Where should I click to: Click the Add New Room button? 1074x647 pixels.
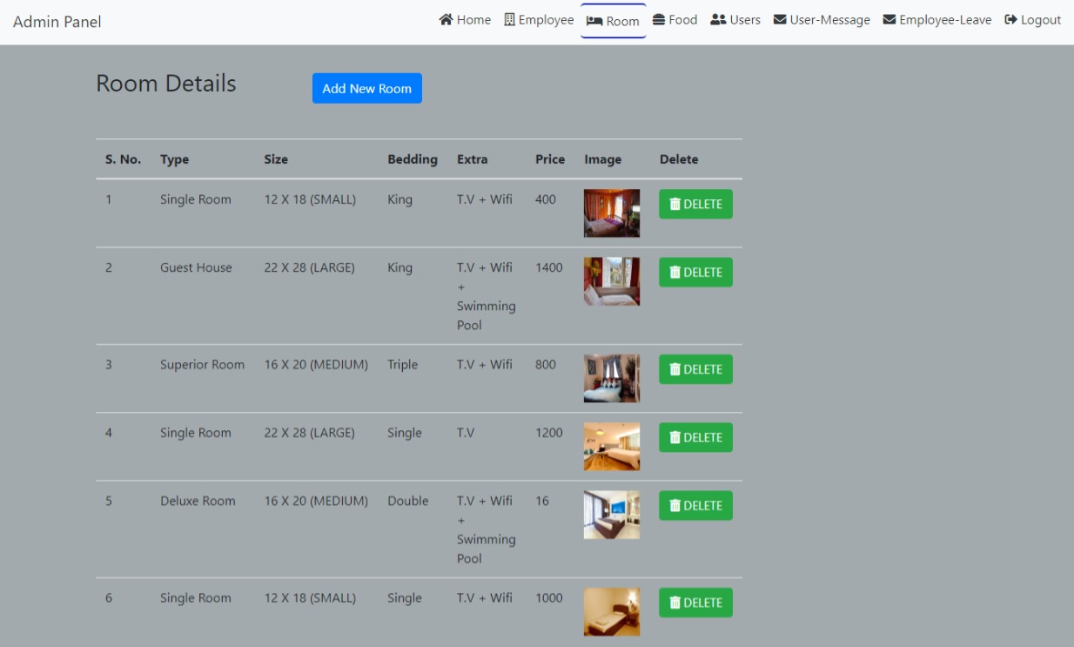point(367,88)
